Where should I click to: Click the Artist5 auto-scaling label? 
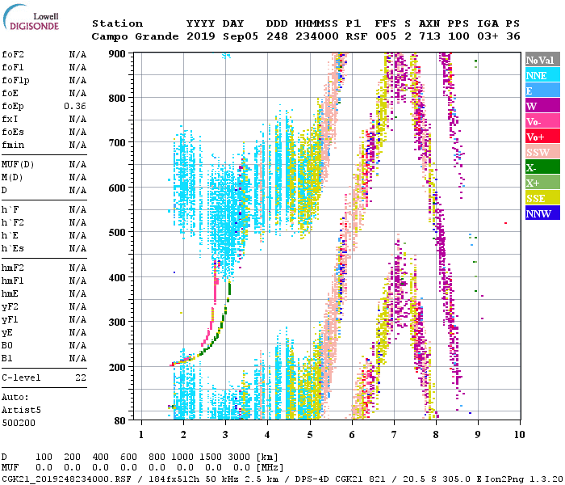(x=21, y=411)
